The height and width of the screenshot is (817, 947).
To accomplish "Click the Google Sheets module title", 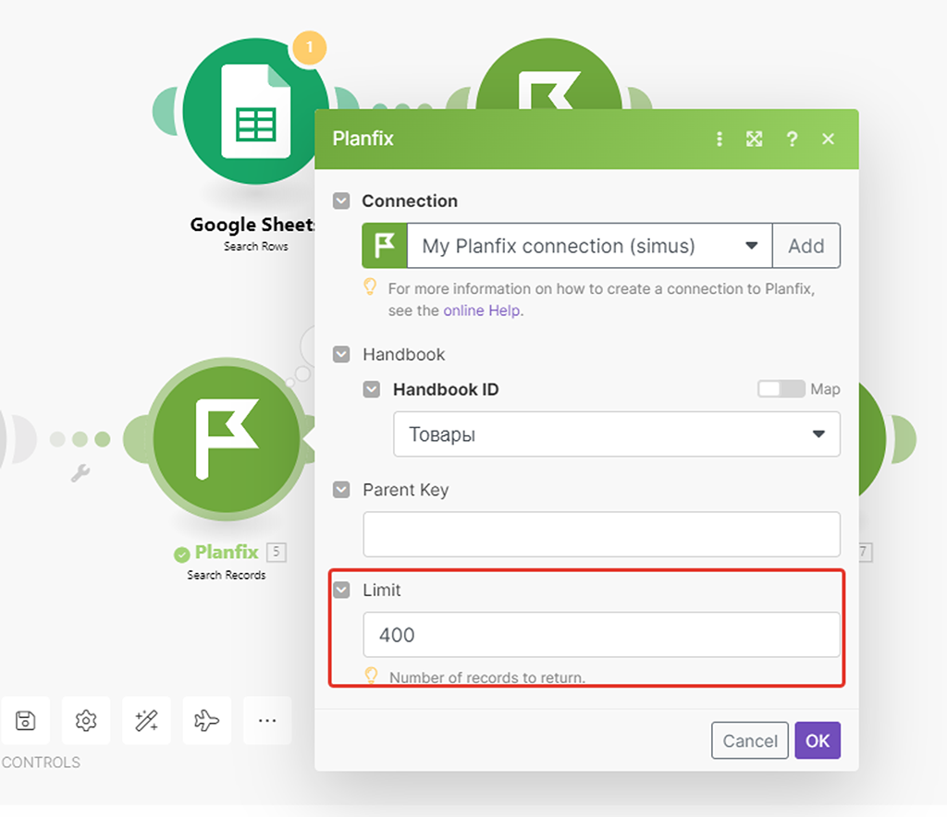I will click(252, 225).
